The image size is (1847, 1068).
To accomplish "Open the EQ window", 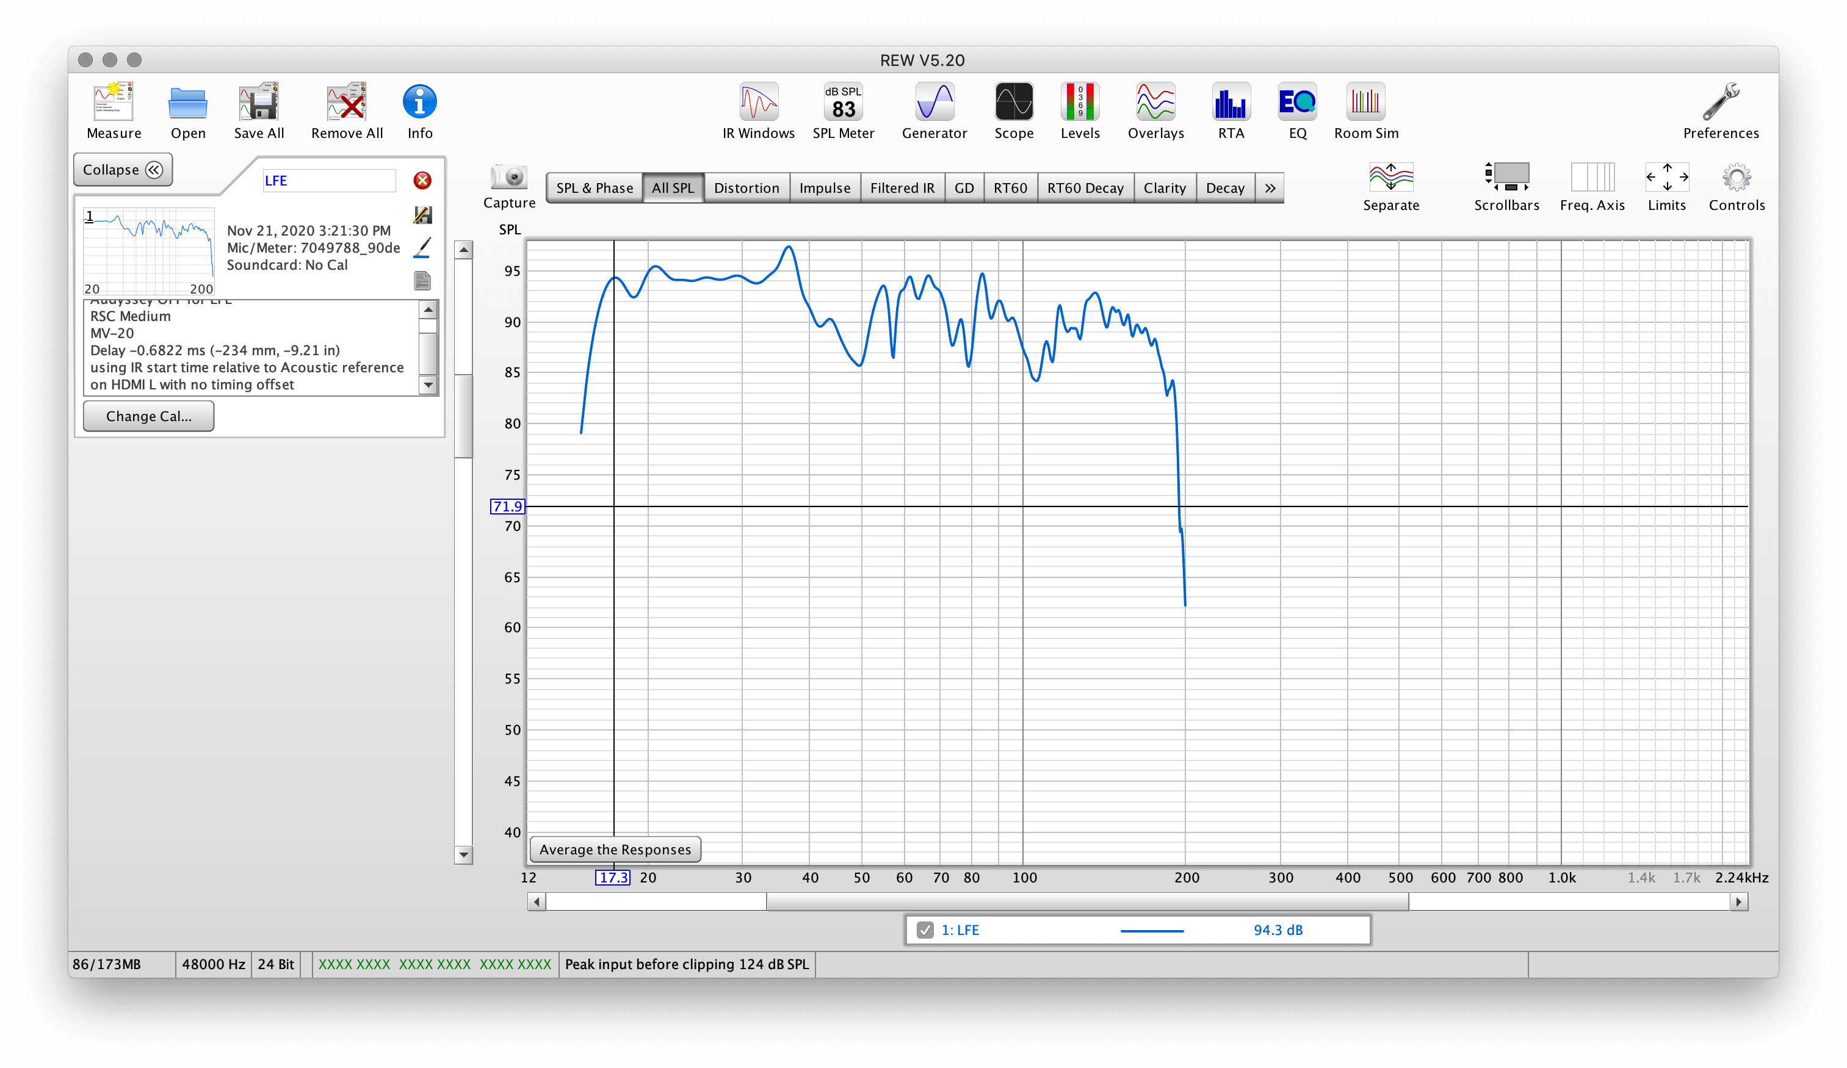I will (1296, 103).
